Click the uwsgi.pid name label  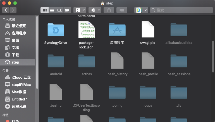coord(148,43)
